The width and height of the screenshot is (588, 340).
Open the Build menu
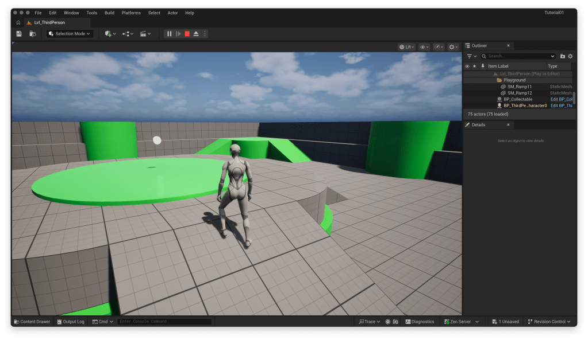tap(109, 13)
